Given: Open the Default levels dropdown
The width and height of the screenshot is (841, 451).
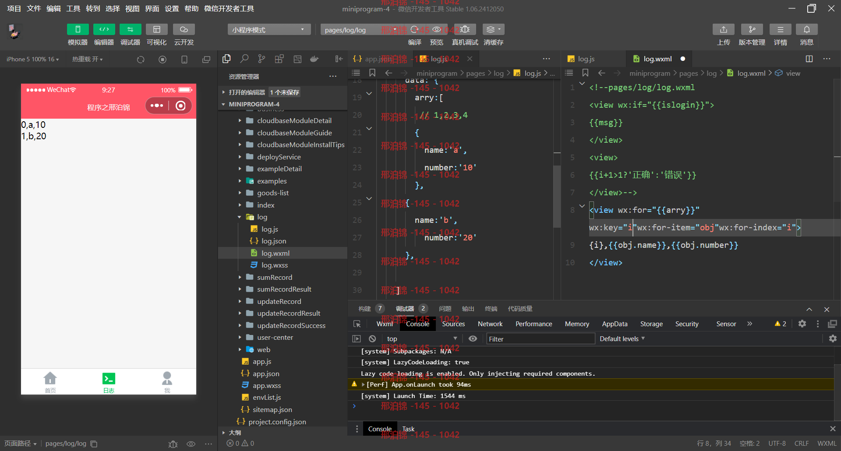Looking at the screenshot, I should tap(622, 338).
